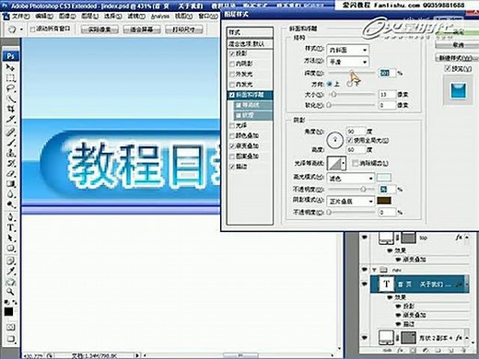Click the 打印尺寸 (Print Size) button
The width and height of the screenshot is (479, 359).
[183, 29]
